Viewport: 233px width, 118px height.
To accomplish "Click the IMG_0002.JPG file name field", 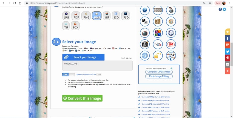I will (x=97, y=66).
